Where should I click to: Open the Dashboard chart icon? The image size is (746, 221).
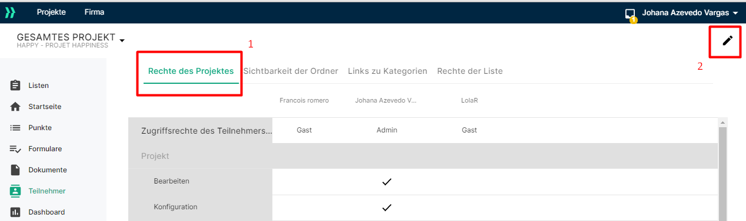[x=16, y=212]
